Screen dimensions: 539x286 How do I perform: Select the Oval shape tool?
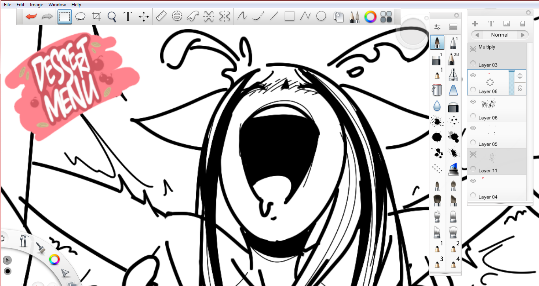point(321,17)
